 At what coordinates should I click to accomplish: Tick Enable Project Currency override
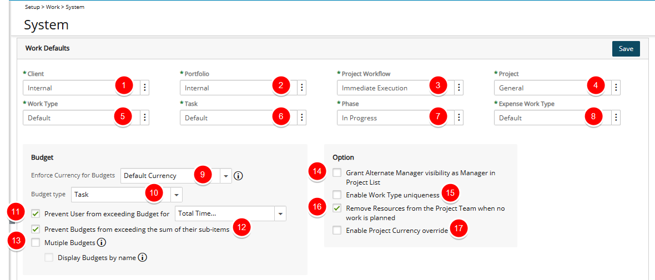point(337,230)
